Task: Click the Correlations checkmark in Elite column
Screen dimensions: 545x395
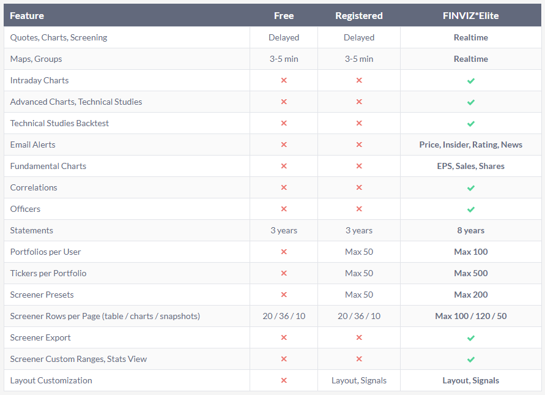Action: pyautogui.click(x=471, y=187)
